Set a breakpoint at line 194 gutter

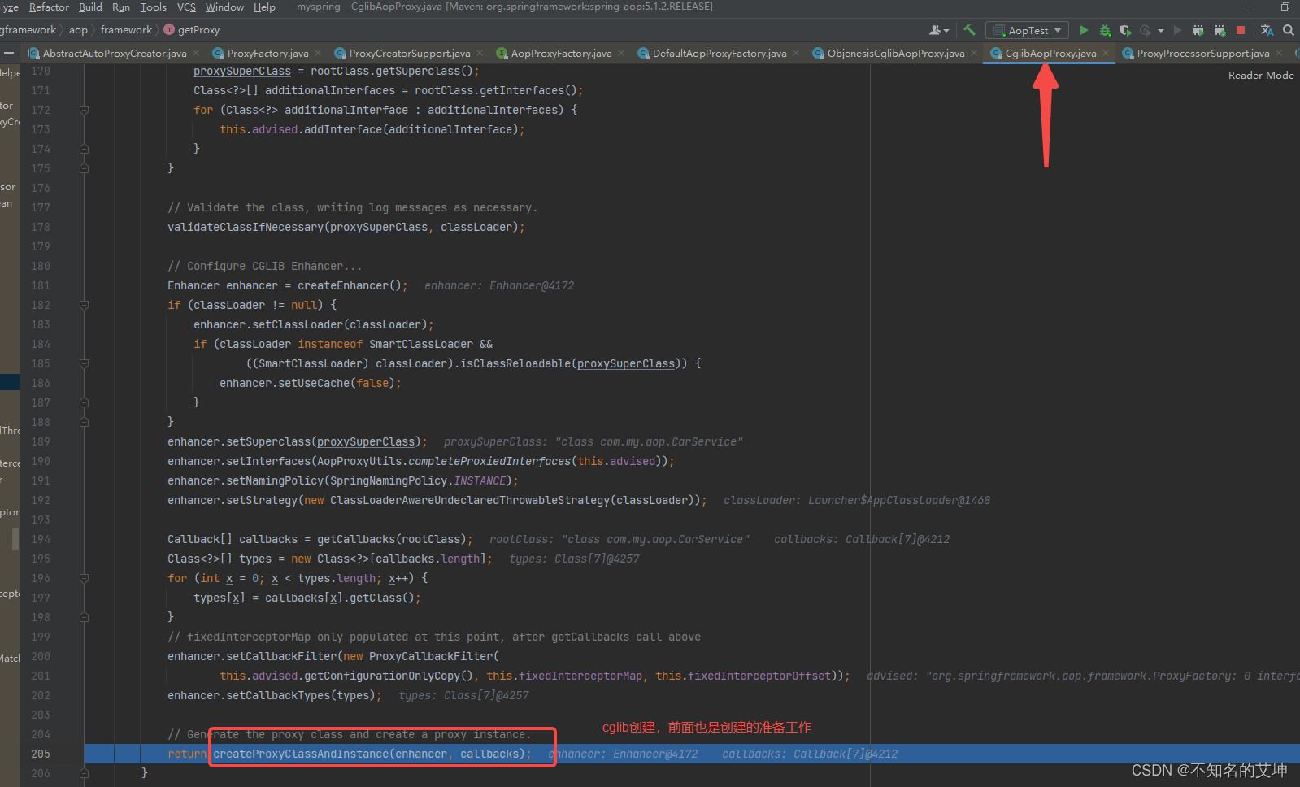click(x=65, y=539)
